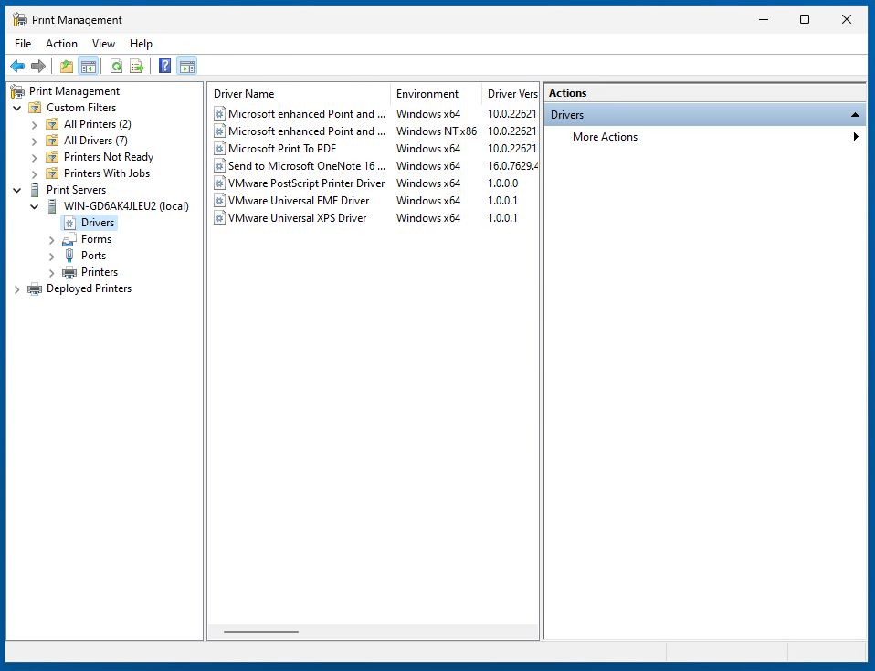875x671 pixels.
Task: Click the Printers node icon in tree
Action: click(x=69, y=272)
